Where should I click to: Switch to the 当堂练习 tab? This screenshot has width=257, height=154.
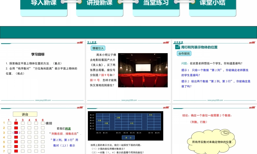(155, 3)
